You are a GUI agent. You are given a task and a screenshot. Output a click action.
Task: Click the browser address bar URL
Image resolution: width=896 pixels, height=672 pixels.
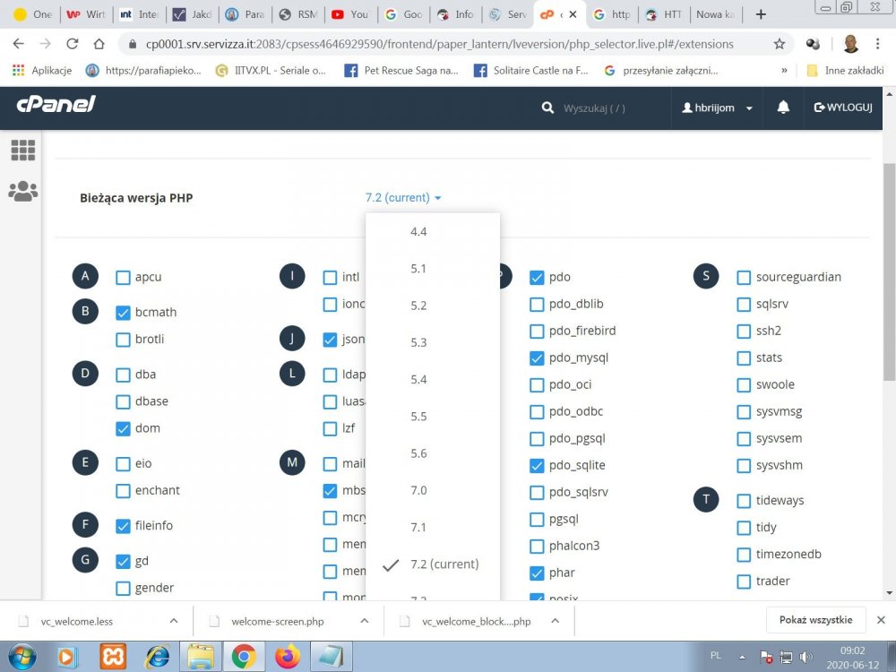tap(439, 44)
